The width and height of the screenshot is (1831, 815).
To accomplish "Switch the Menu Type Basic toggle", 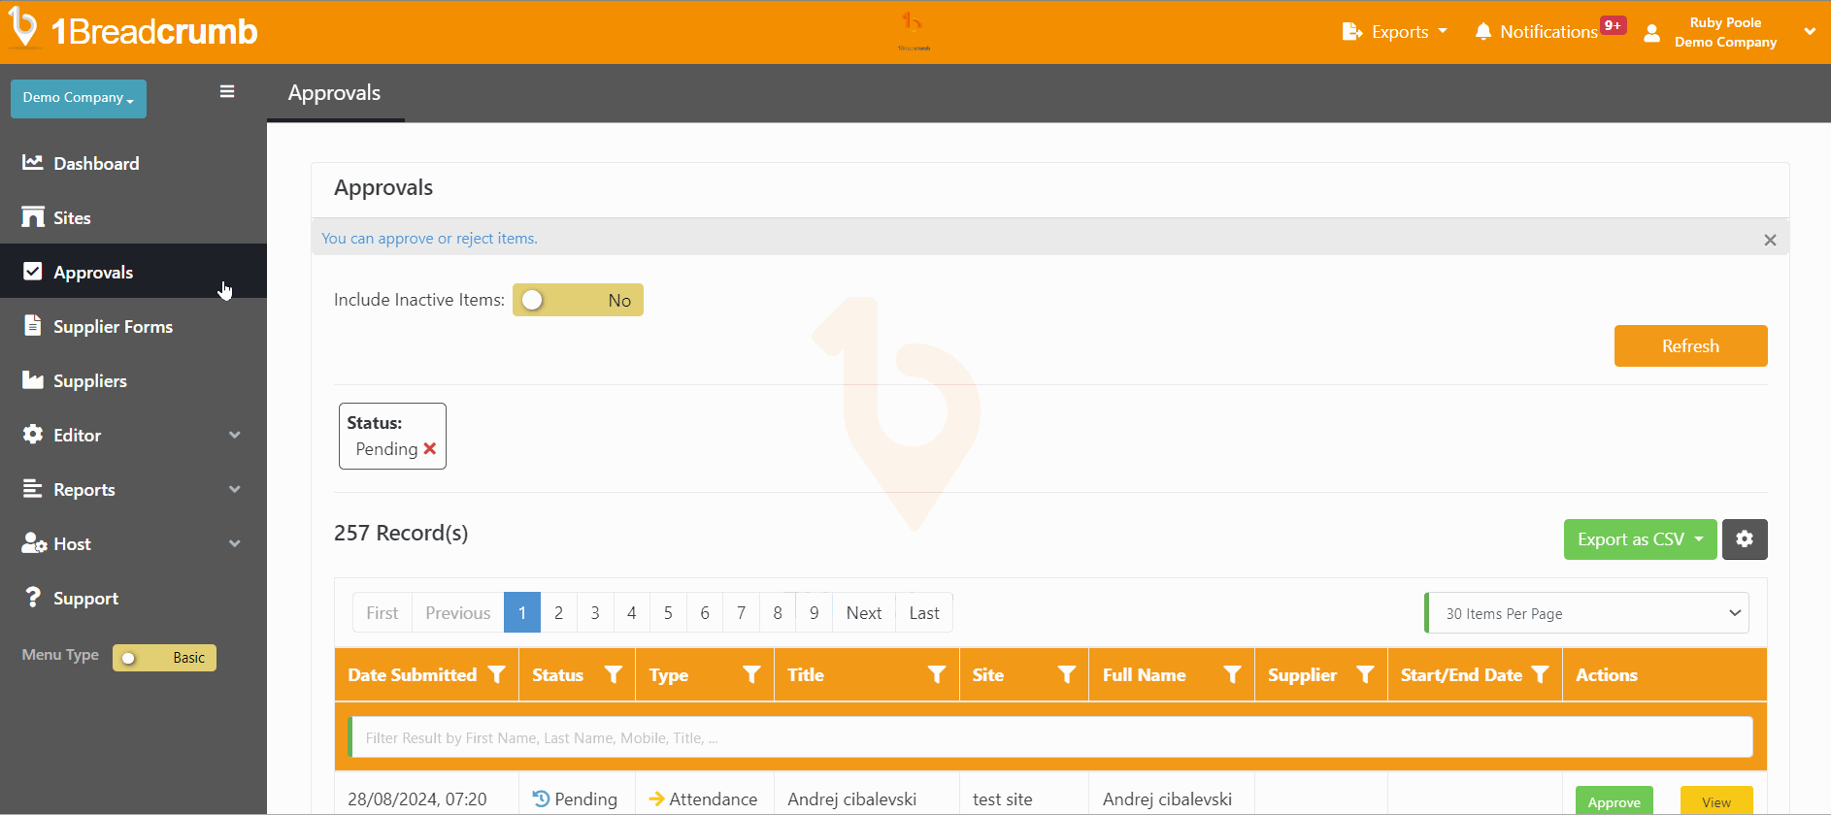I will (x=164, y=658).
